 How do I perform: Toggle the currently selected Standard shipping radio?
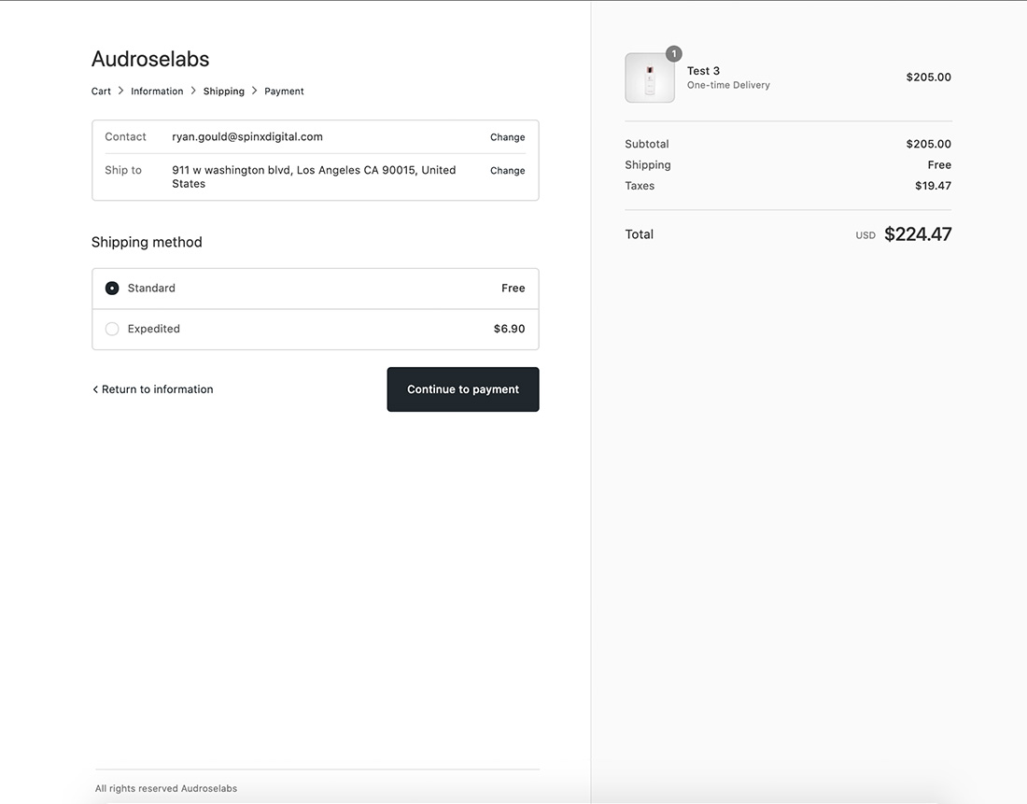coord(112,288)
